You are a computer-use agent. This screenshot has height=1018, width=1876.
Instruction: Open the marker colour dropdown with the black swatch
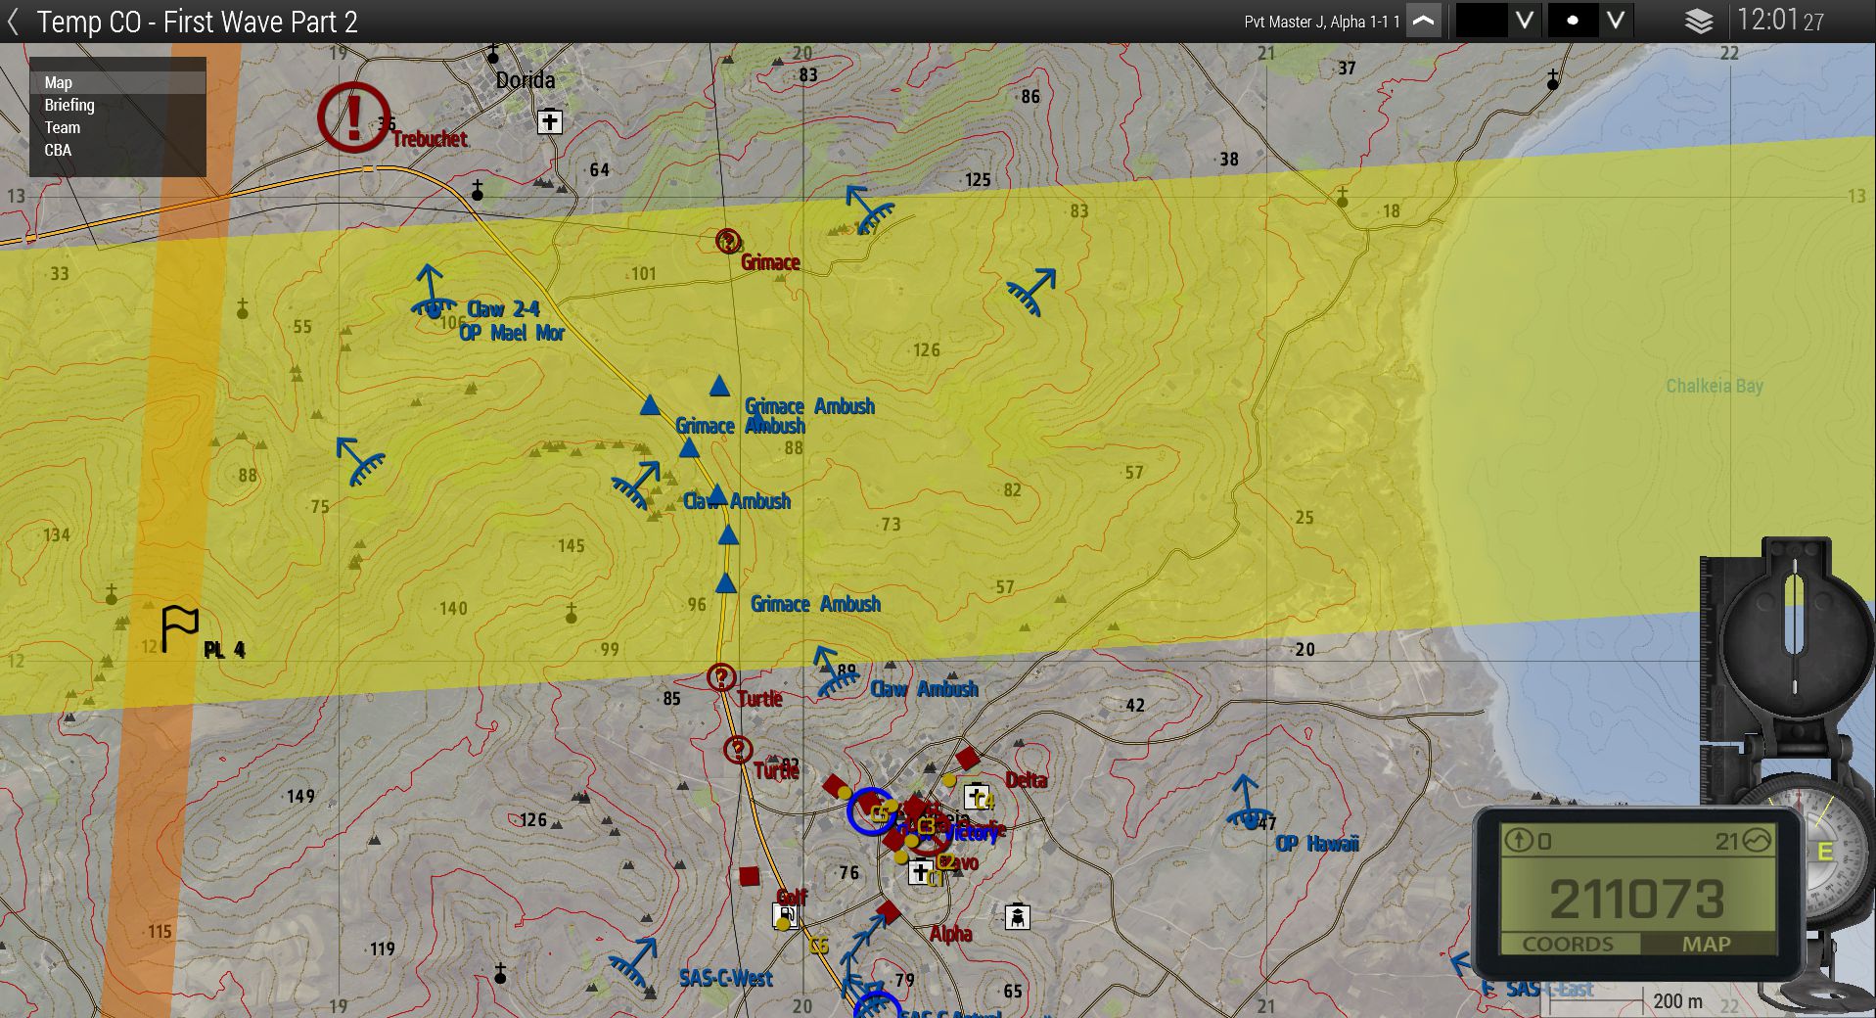click(1525, 21)
